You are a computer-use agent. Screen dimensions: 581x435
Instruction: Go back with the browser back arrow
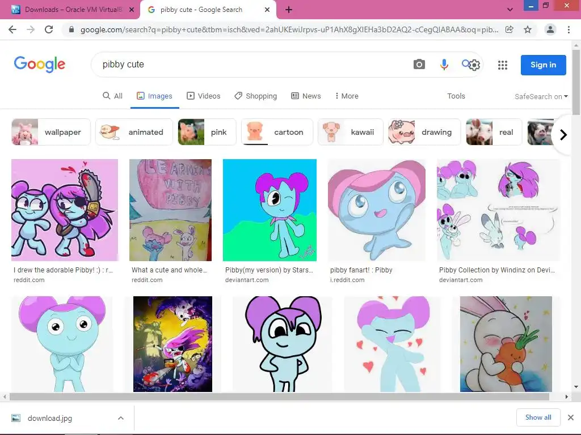pyautogui.click(x=12, y=29)
